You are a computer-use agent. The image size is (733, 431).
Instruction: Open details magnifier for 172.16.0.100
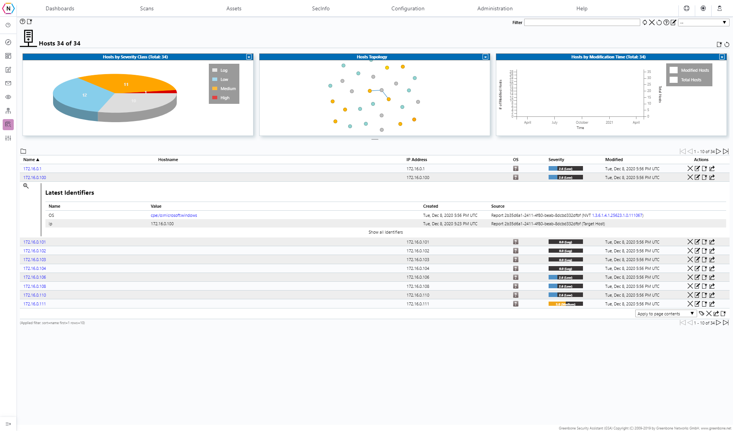(26, 186)
